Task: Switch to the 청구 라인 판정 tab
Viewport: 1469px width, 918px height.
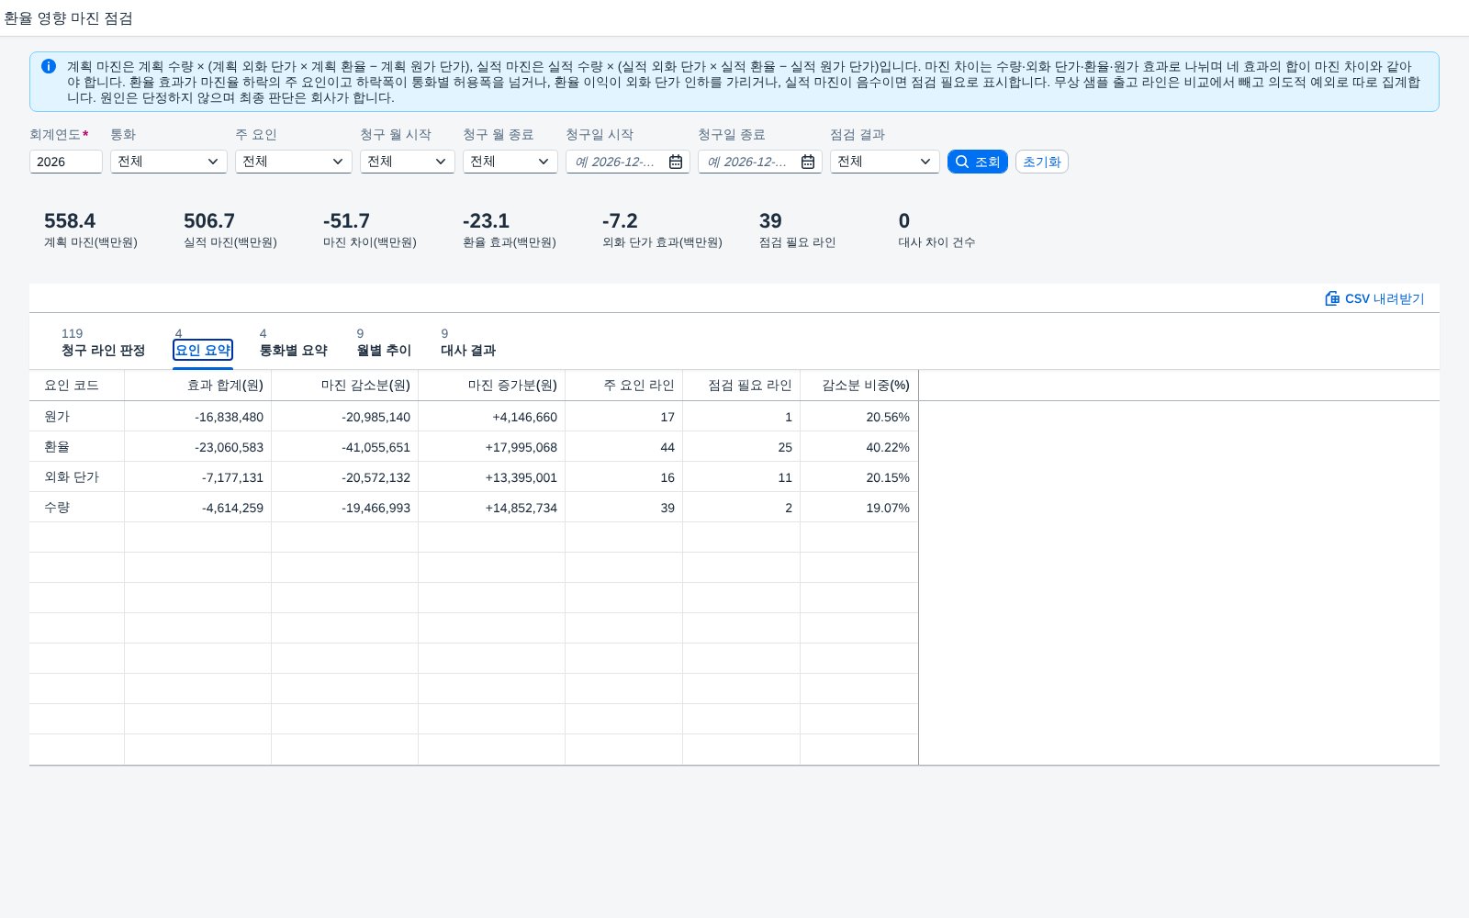Action: [103, 342]
